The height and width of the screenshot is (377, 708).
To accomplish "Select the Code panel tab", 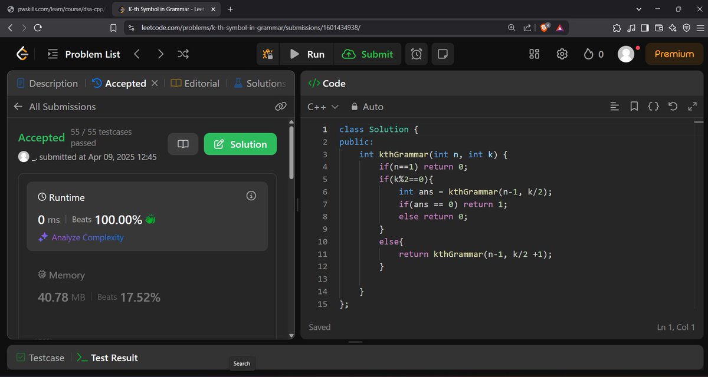I will coord(327,84).
